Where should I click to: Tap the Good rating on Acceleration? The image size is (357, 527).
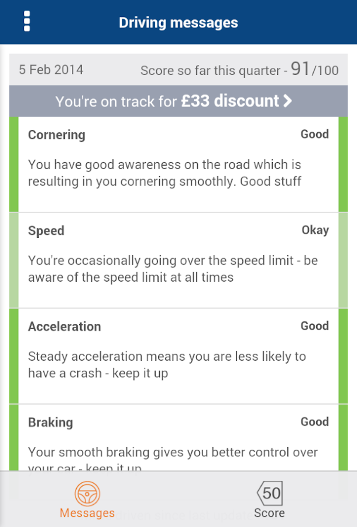point(314,326)
